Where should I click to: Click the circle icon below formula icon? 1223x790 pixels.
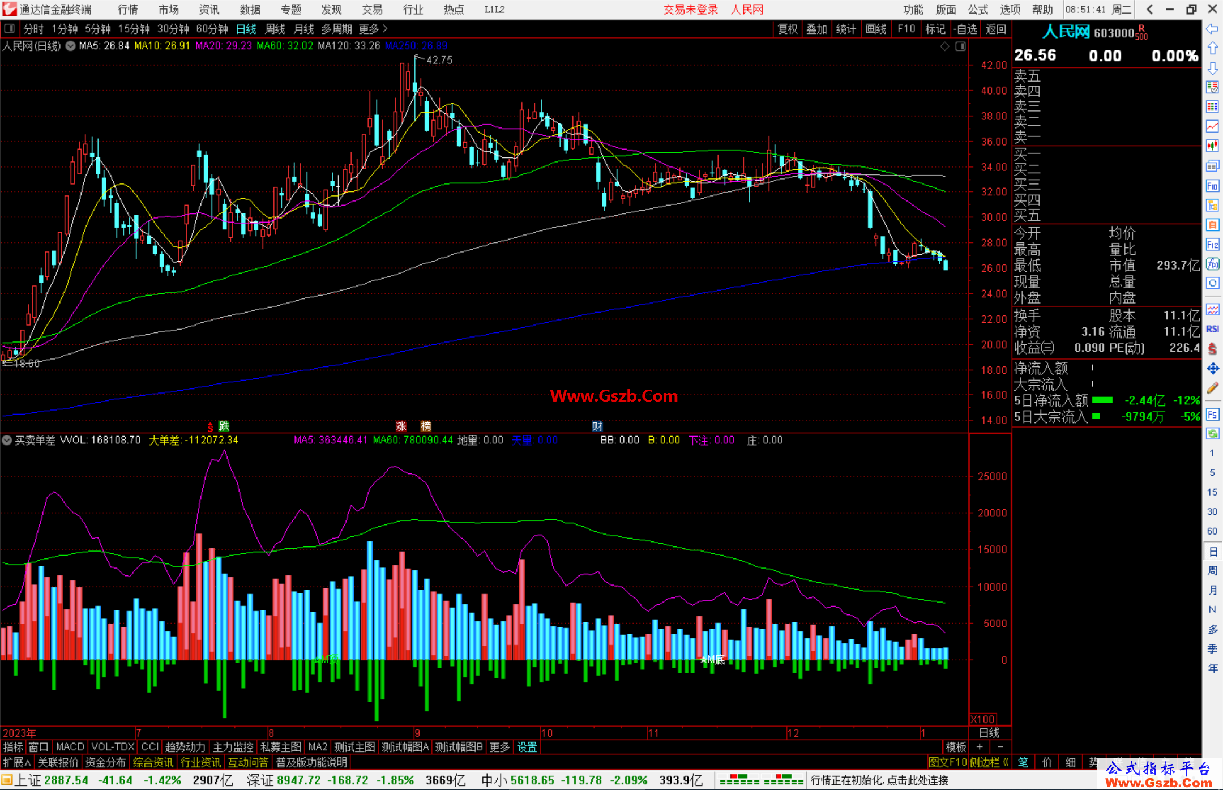[x=1212, y=283]
